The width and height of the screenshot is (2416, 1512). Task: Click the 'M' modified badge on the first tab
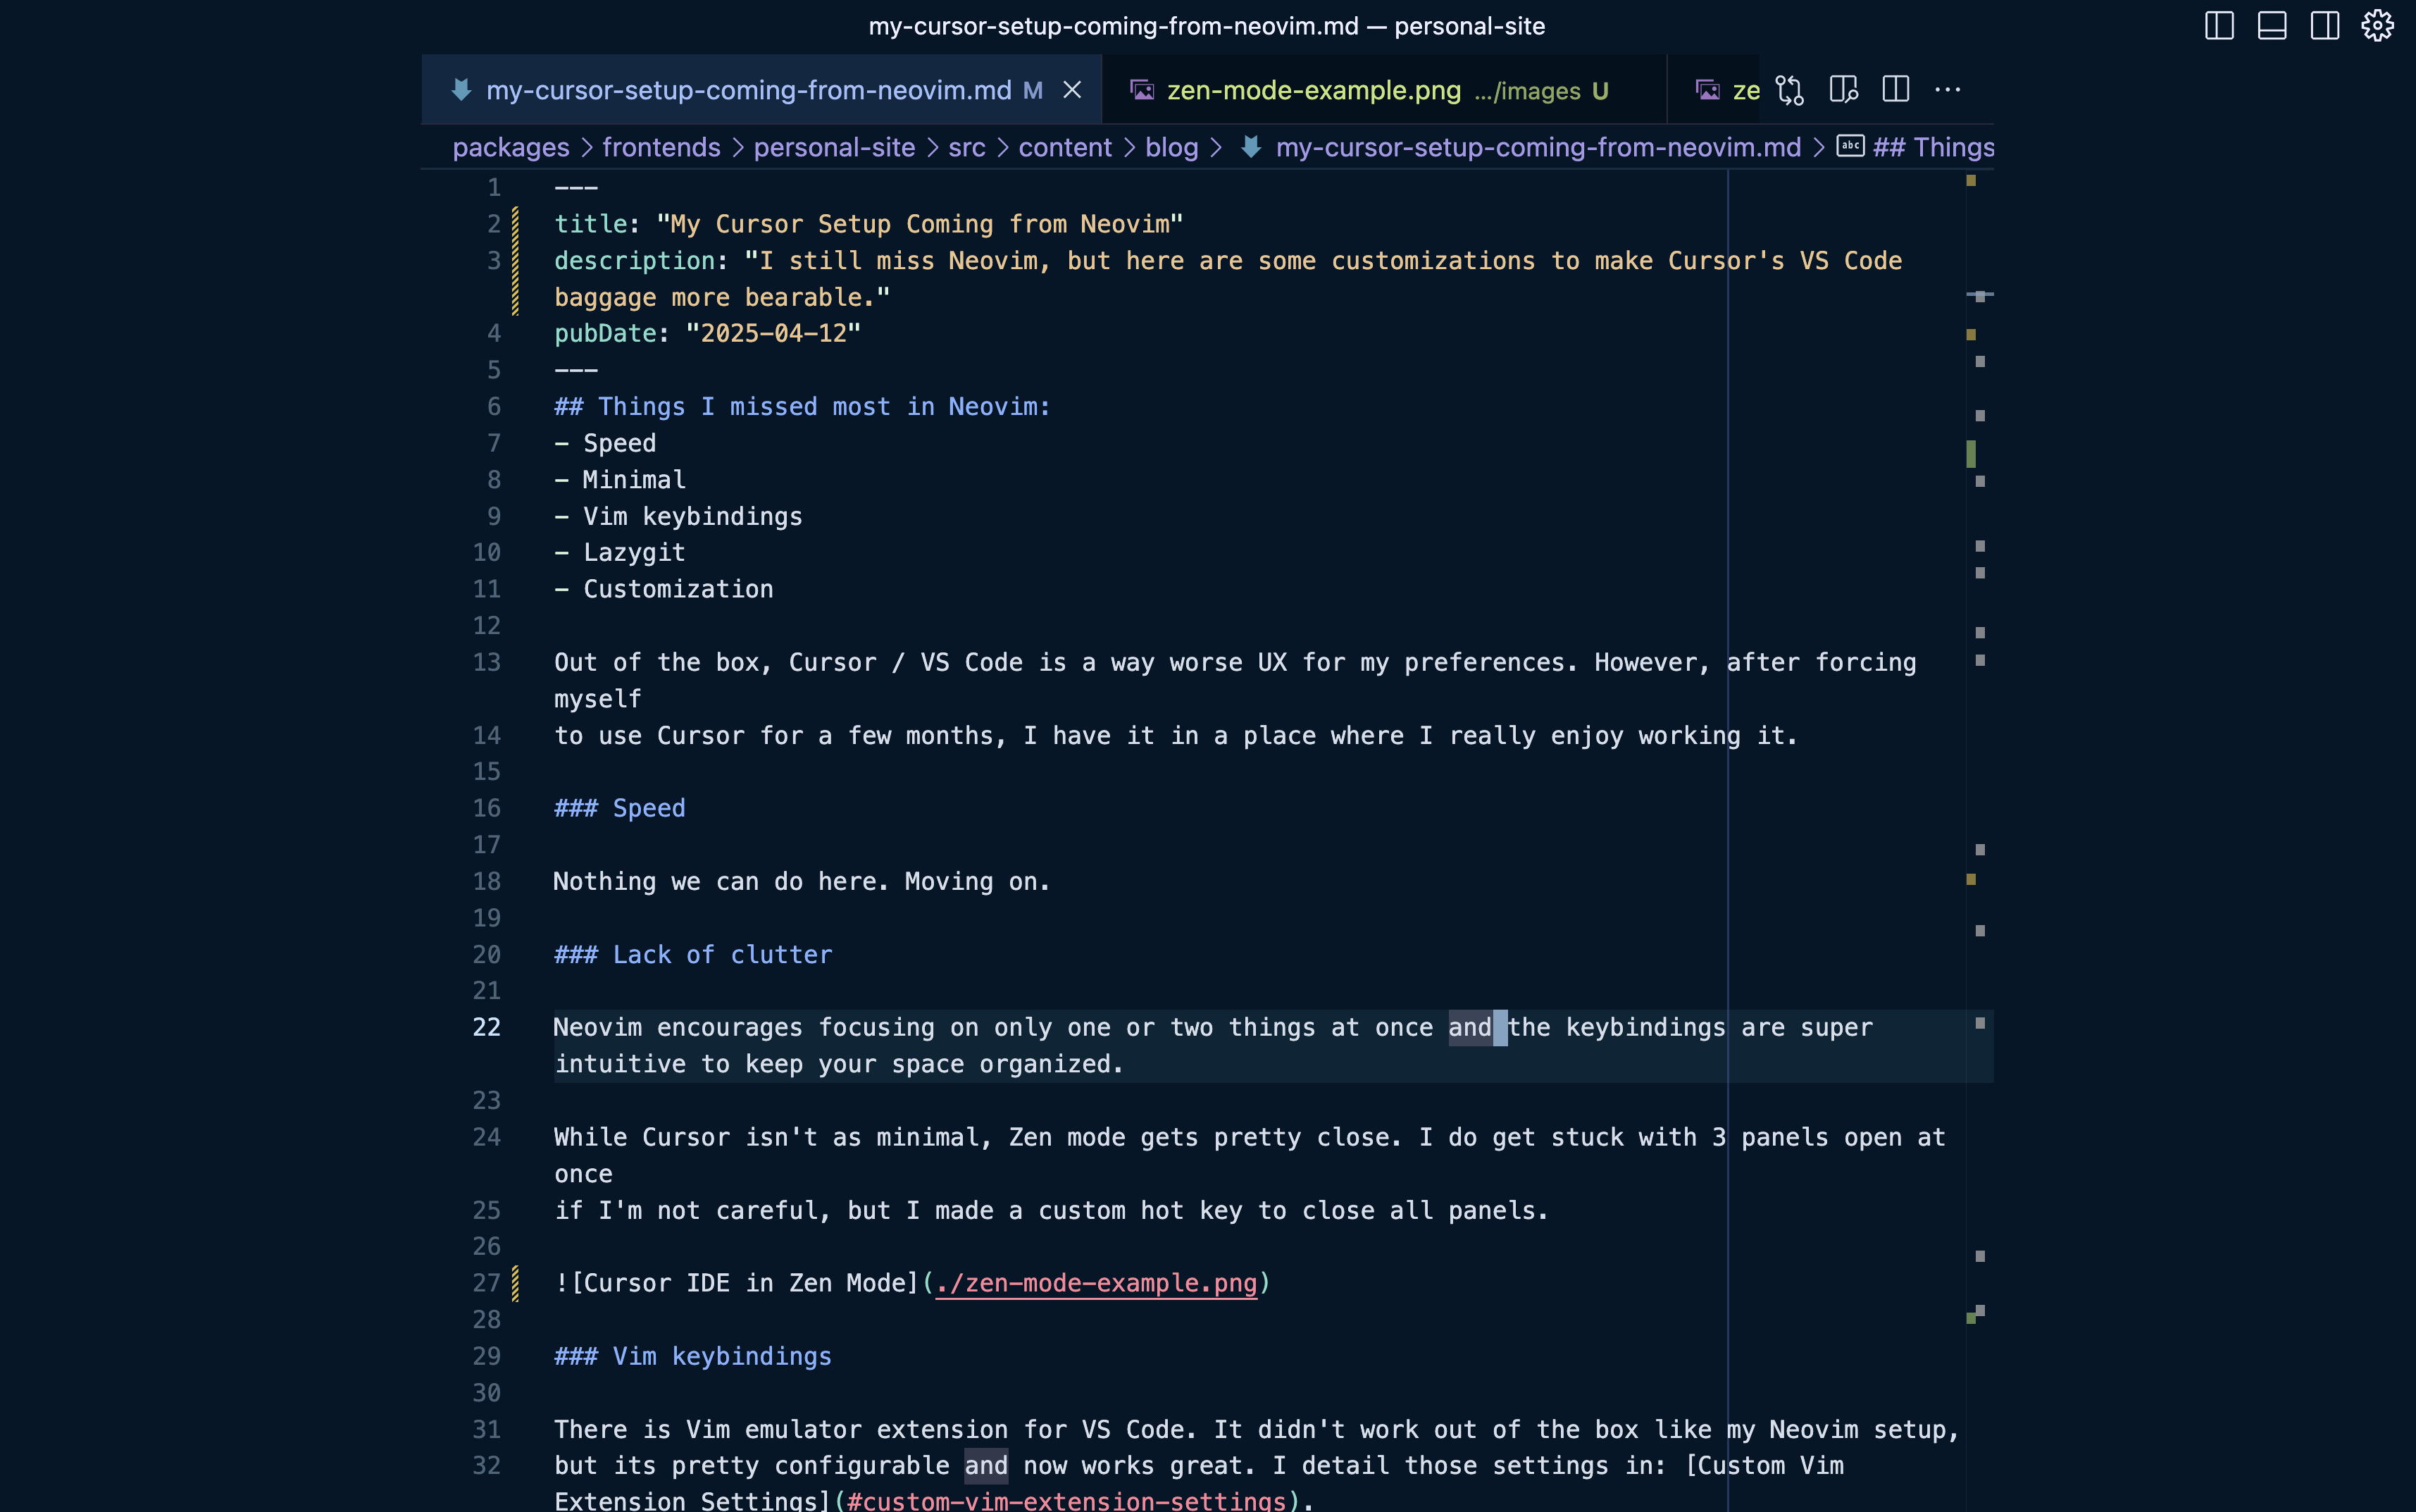[x=1033, y=91]
